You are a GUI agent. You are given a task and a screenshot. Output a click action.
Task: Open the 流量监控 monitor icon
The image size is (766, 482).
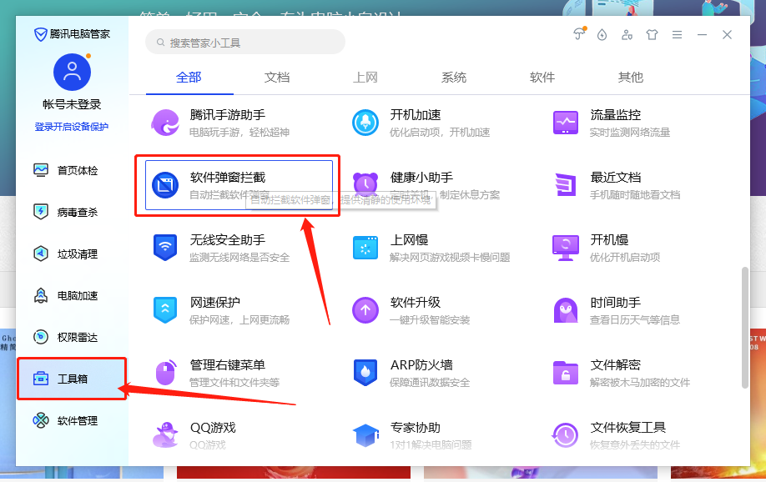(x=566, y=123)
